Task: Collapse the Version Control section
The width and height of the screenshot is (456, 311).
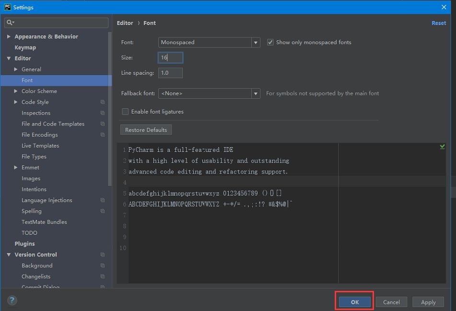Action: 9,254
